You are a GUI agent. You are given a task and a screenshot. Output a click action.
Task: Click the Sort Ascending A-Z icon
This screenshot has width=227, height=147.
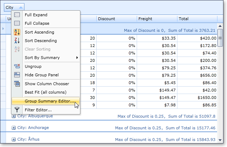[17, 32]
